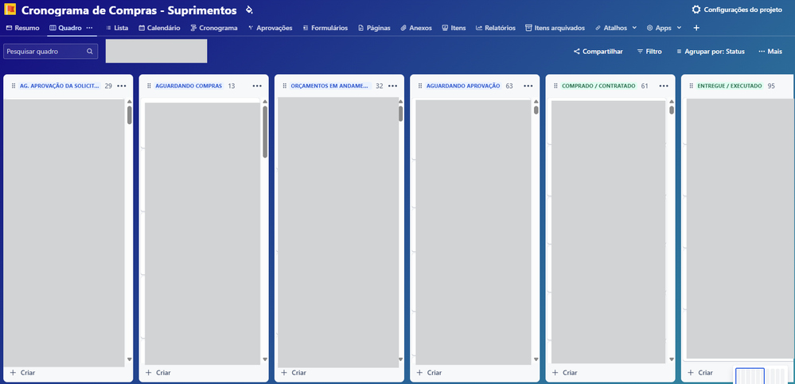Open more options of AG. APROVAÇÃO DA SOLICIT column
The height and width of the screenshot is (384, 795).
pos(122,86)
